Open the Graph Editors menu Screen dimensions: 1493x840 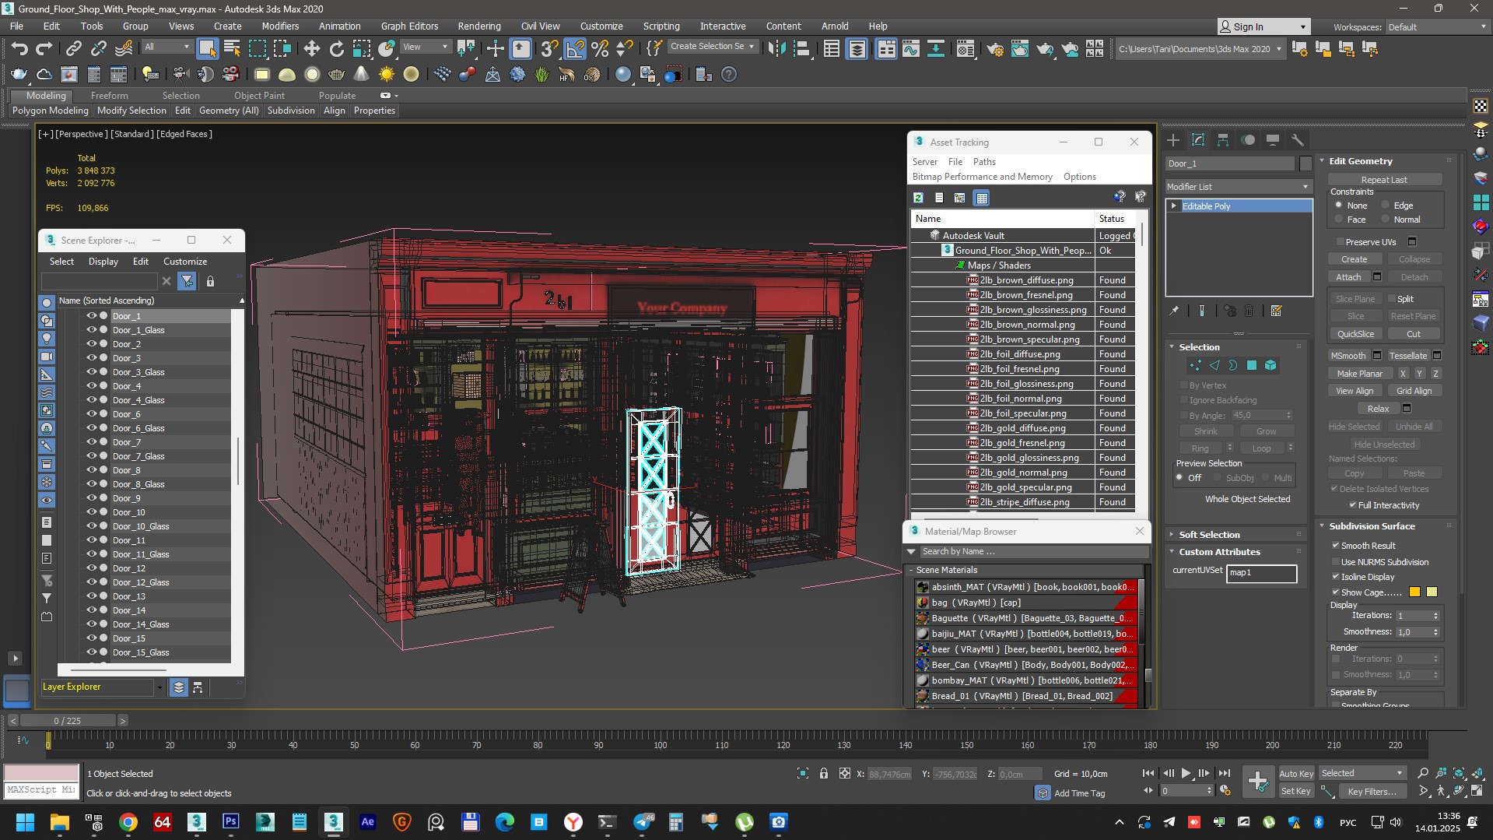[x=409, y=26]
